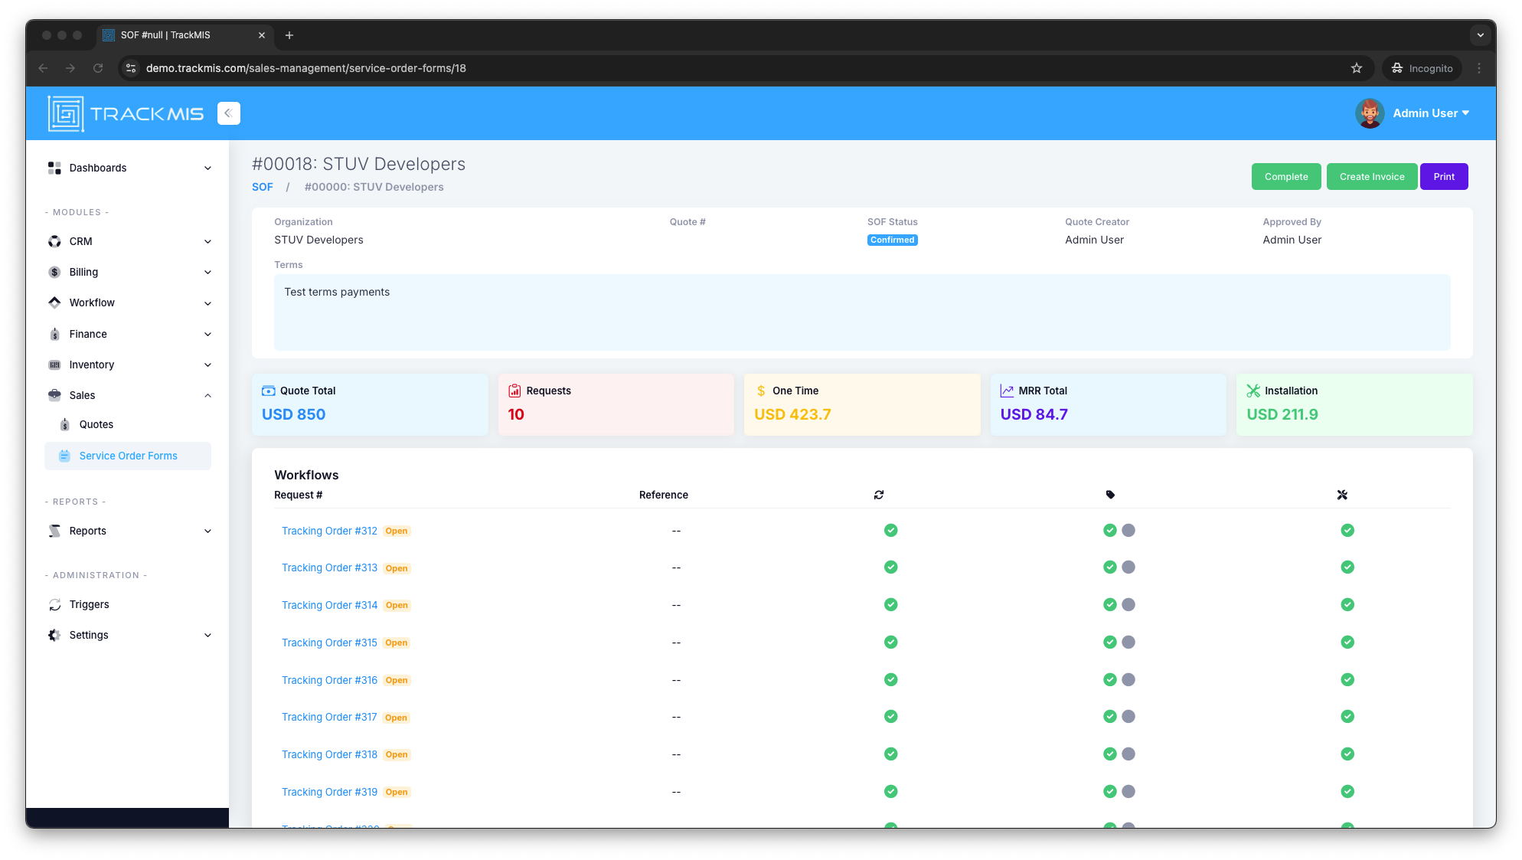Open Tracking Order #312 link
This screenshot has width=1522, height=860.
[329, 531]
